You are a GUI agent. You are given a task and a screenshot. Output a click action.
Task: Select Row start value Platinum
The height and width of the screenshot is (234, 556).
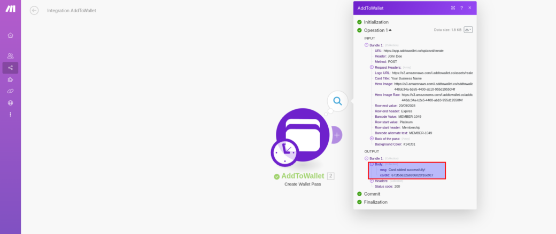[406, 122]
